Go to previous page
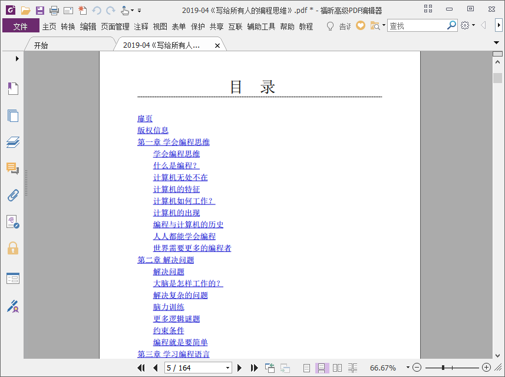Screen dimensions: 505x377 click(x=156, y=368)
